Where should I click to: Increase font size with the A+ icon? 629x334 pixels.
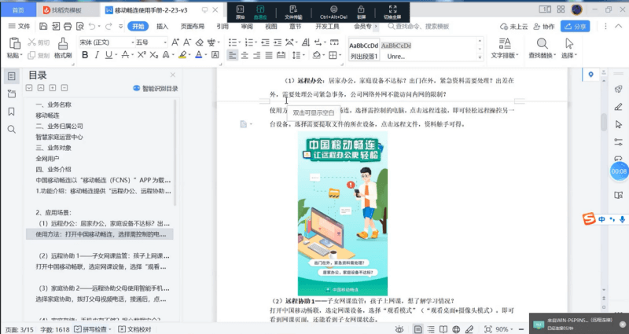175,42
